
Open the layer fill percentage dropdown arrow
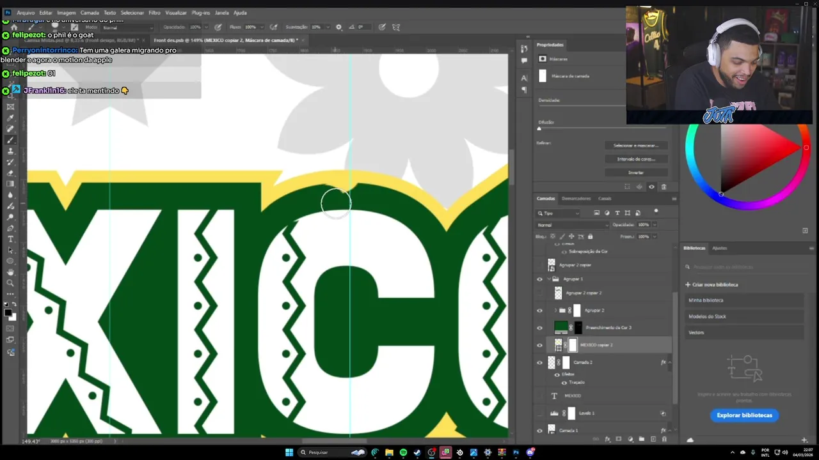[x=654, y=236]
